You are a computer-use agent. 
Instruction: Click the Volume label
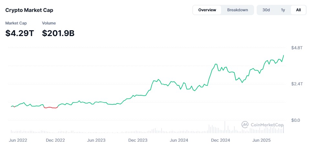tap(49, 23)
